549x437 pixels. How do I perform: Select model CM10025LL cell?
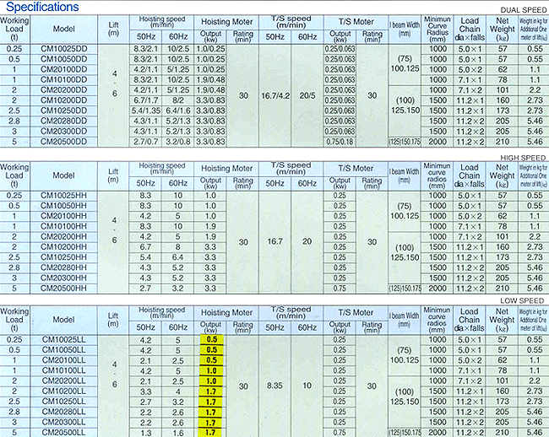(x=63, y=339)
